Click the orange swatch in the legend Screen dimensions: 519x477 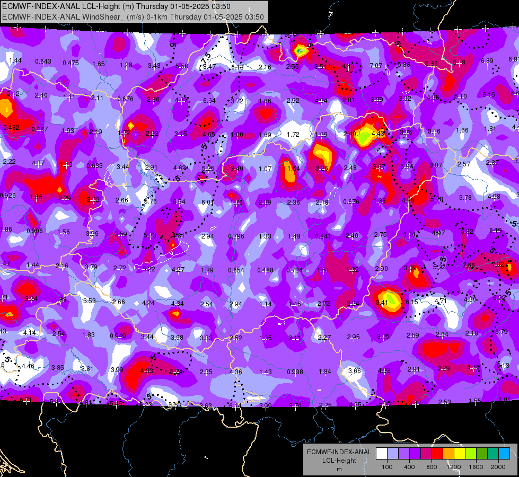448,454
